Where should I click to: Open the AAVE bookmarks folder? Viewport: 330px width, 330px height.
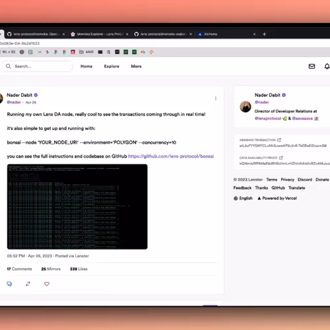pyautogui.click(x=86, y=52)
